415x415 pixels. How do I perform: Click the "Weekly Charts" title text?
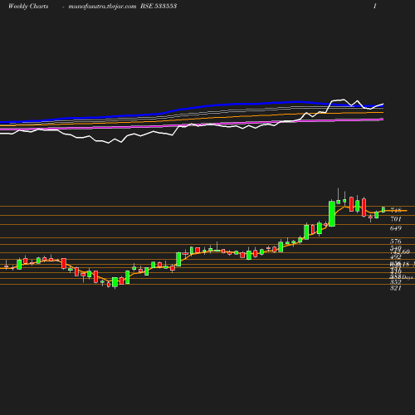[28, 7]
